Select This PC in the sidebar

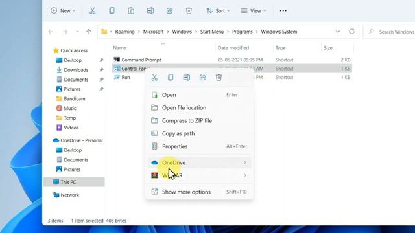(x=75, y=182)
